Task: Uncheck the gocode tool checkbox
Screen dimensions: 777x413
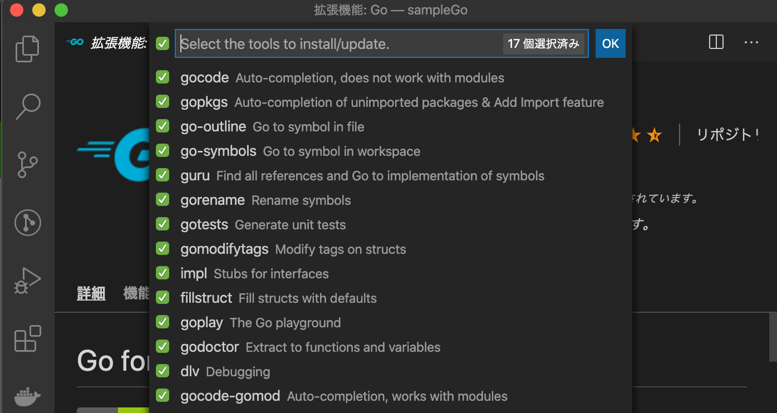Action: coord(163,77)
